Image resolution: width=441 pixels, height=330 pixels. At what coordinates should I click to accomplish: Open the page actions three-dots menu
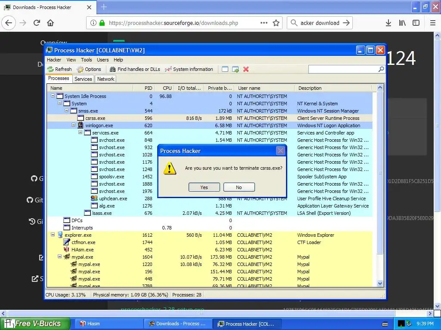coord(264,23)
